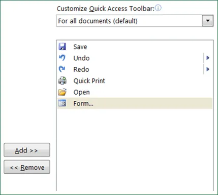Expand the Redo submenu arrow
Image resolution: width=218 pixels, height=195 pixels.
pyautogui.click(x=208, y=69)
